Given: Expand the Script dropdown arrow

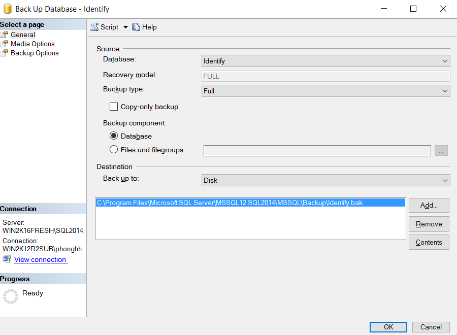Looking at the screenshot, I should (x=125, y=27).
